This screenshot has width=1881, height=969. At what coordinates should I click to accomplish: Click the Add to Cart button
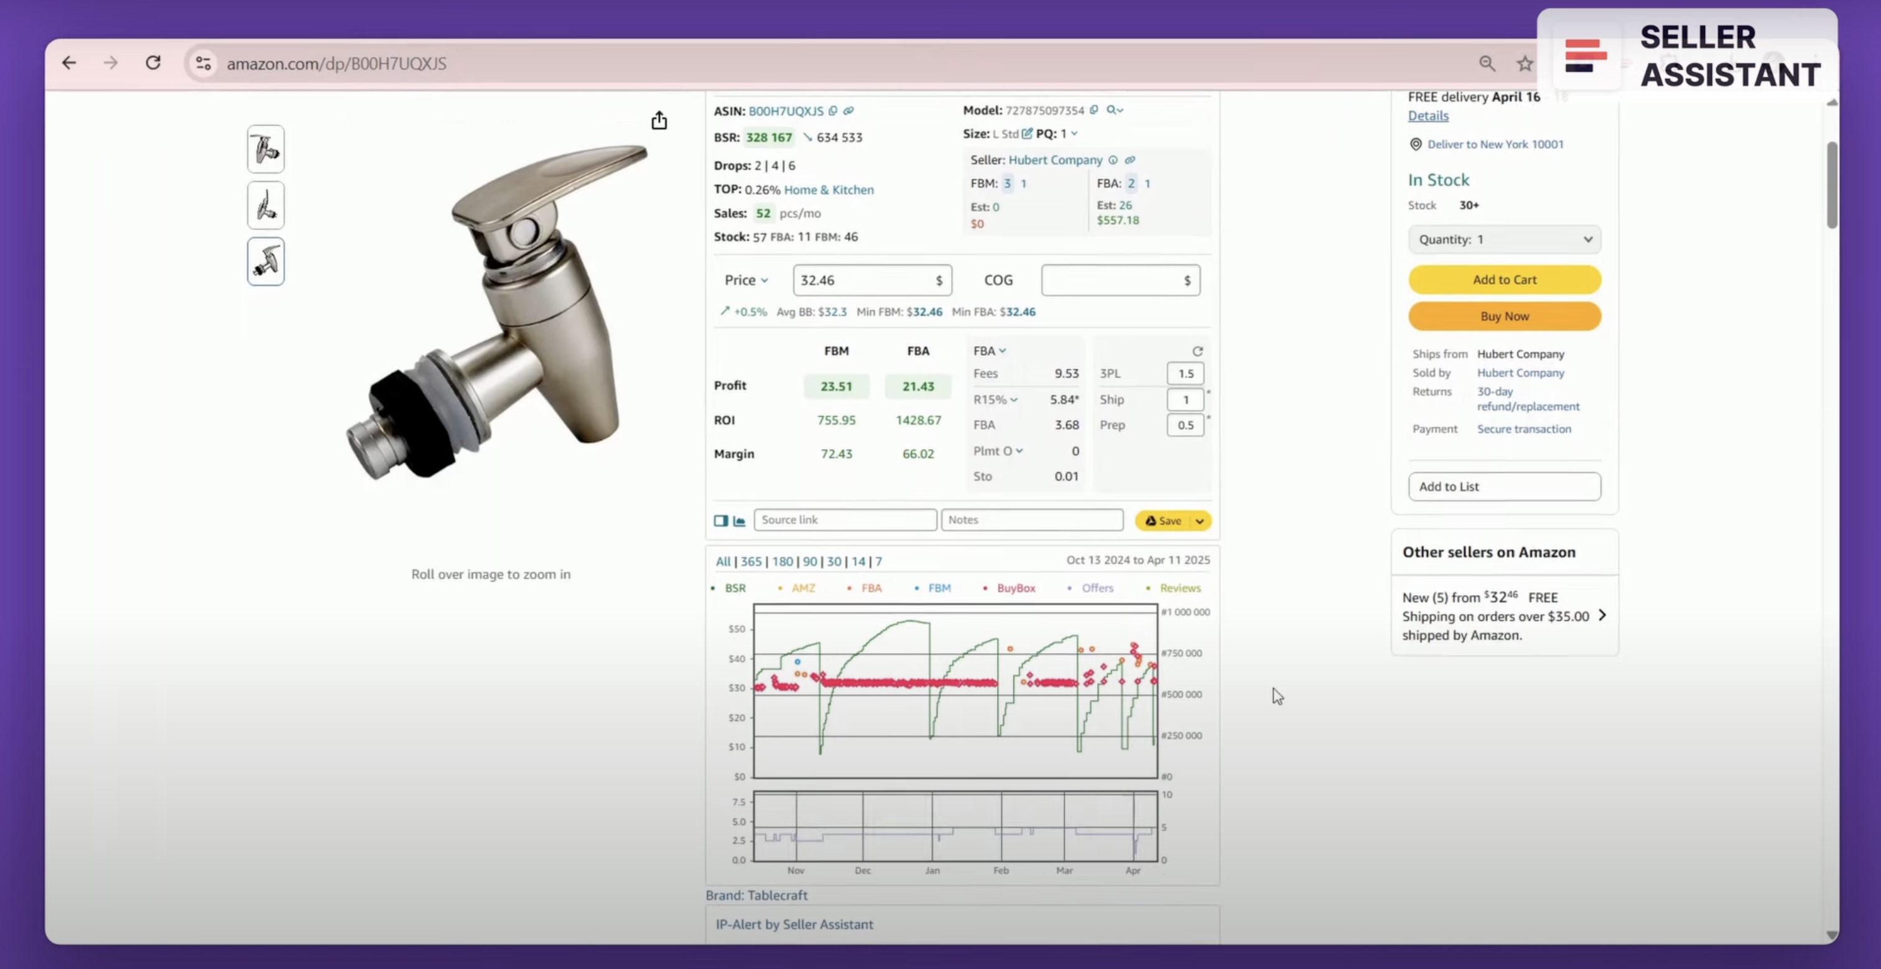pyautogui.click(x=1504, y=280)
